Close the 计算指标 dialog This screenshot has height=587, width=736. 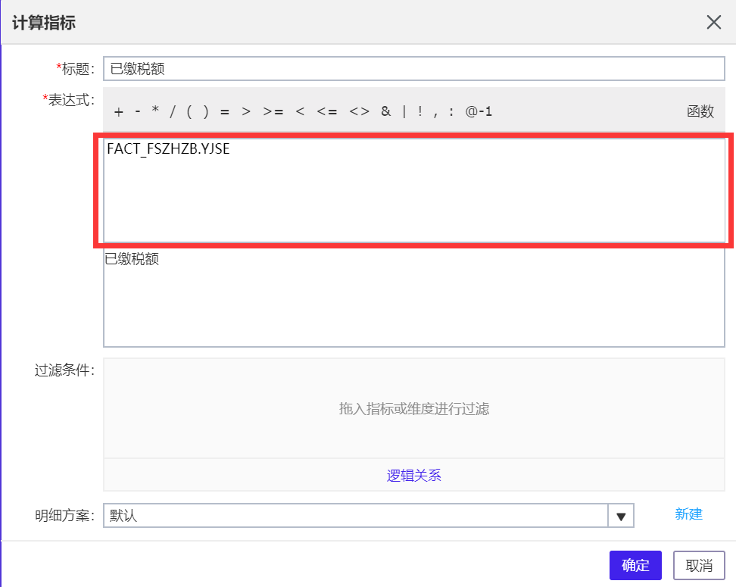coord(714,22)
